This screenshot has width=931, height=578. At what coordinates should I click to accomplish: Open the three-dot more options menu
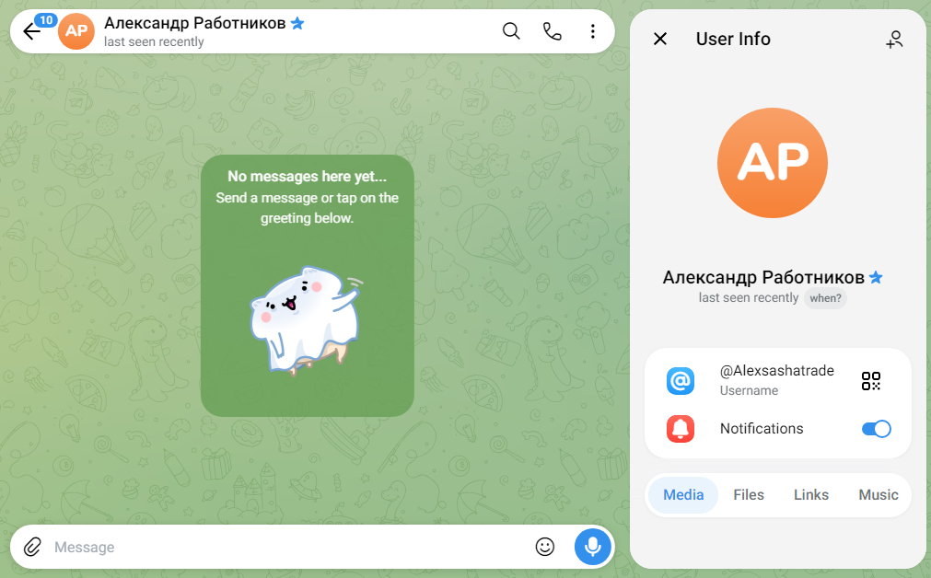click(592, 31)
